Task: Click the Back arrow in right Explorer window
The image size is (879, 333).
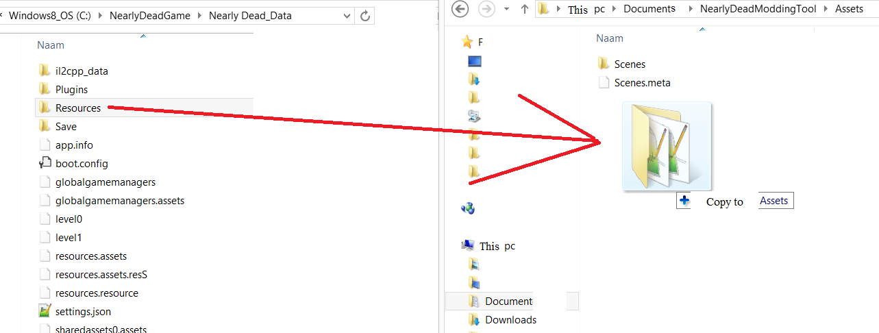Action: (x=460, y=9)
